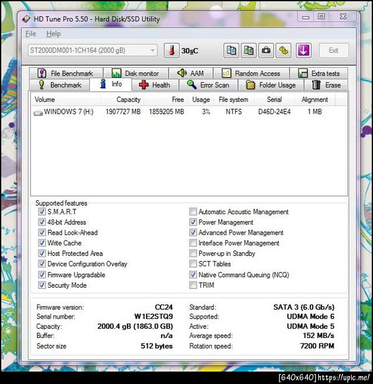Screen dimensions: 373x384
Task: Click the Capacity column header
Action: [122, 99]
